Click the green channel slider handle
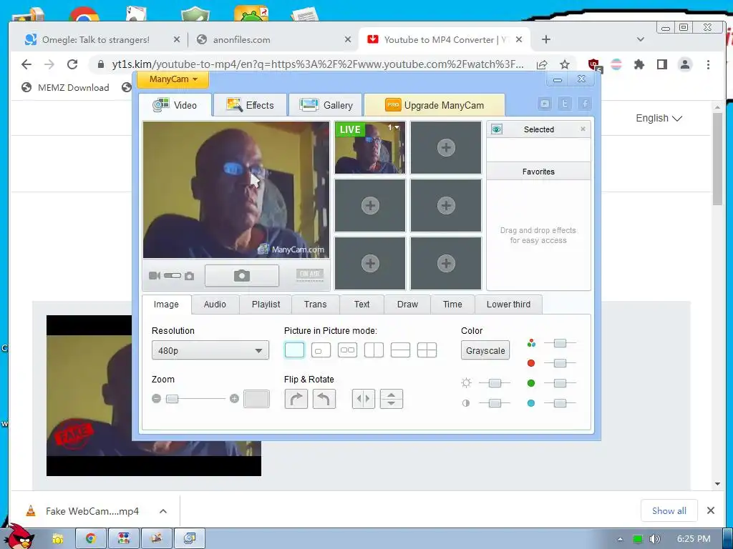Screen dimensions: 733x549 click(x=560, y=383)
